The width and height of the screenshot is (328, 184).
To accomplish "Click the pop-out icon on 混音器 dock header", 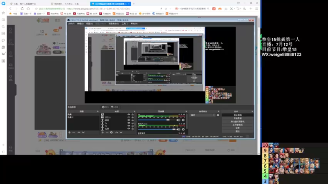I will (x=186, y=111).
